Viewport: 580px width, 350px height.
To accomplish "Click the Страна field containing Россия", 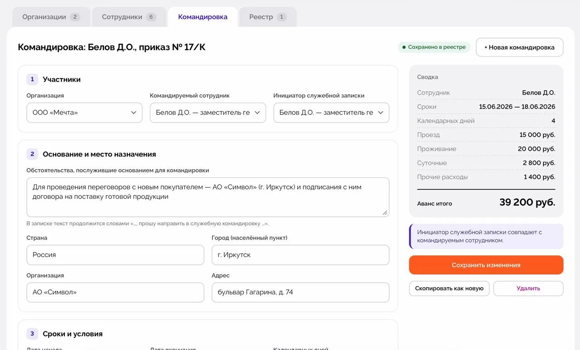I will point(116,255).
